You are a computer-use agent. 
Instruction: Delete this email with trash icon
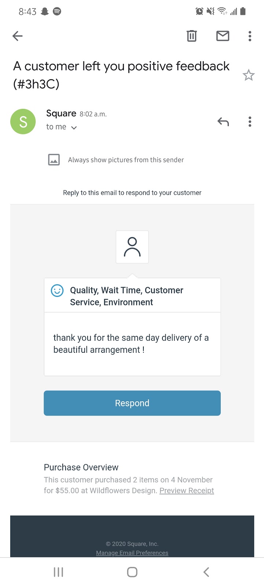[192, 36]
